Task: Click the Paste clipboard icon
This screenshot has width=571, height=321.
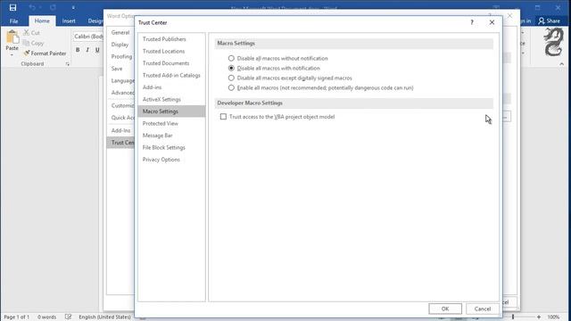Action: [12, 37]
